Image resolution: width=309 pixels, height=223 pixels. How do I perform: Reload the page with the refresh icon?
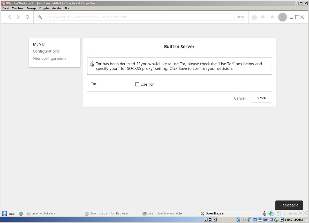(27, 17)
